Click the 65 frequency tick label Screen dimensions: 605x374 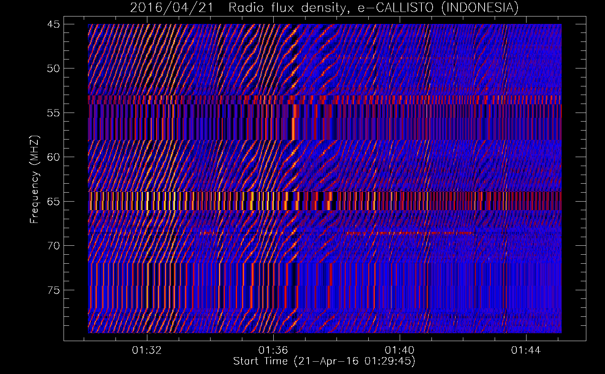pos(53,202)
